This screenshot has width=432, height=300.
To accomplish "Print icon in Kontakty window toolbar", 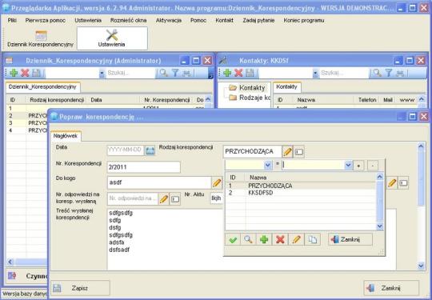I will pyautogui.click(x=400, y=73).
